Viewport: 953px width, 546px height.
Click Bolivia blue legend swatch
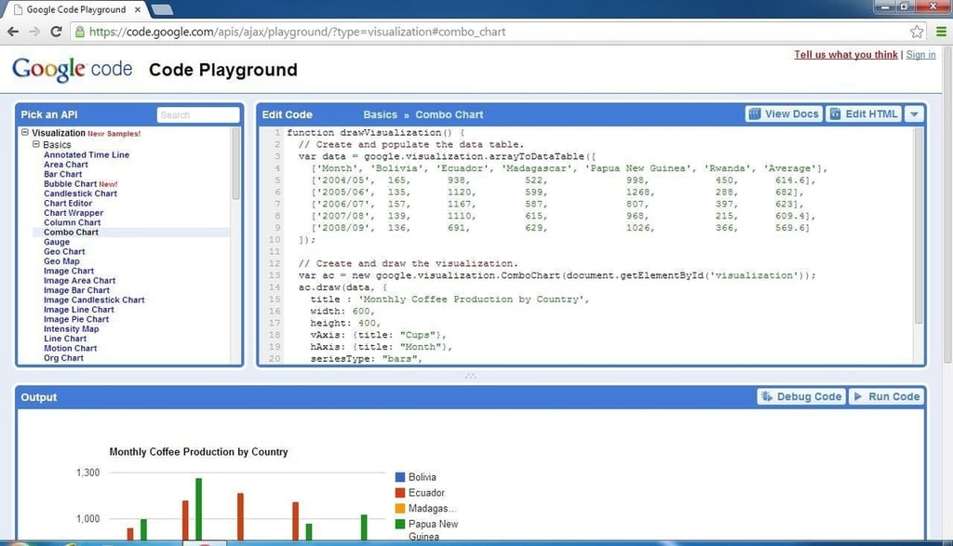400,477
